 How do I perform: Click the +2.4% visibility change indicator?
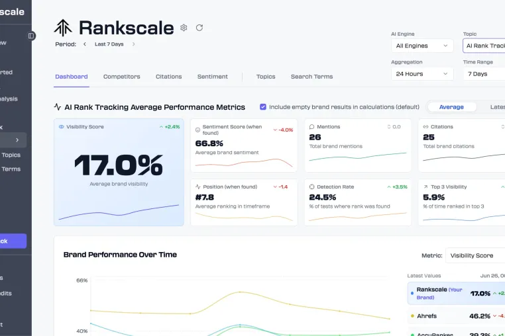coord(170,127)
